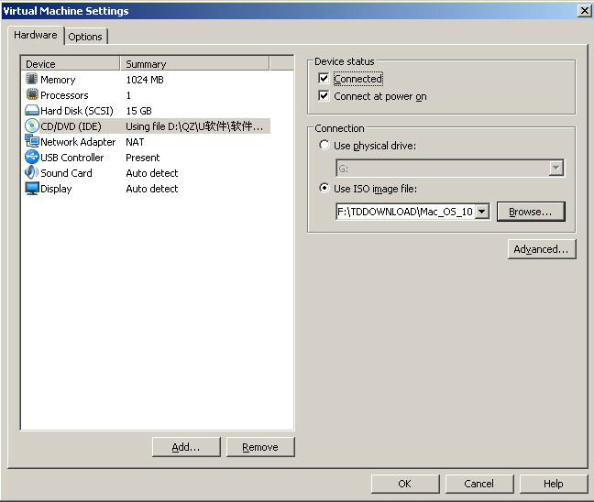Click the Present summary value
The image size is (594, 502).
coord(142,158)
